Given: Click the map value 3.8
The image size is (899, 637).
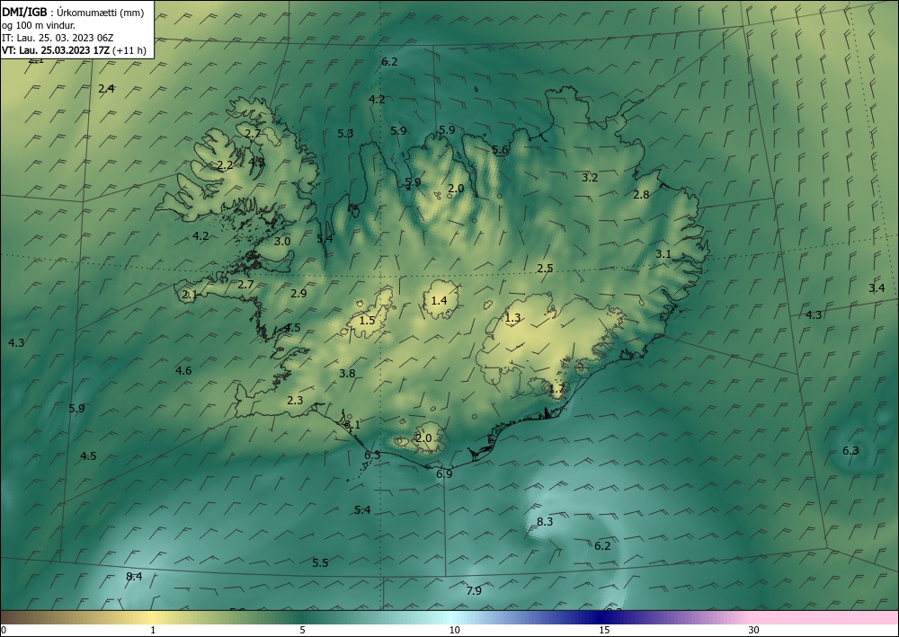Looking at the screenshot, I should (x=347, y=374).
